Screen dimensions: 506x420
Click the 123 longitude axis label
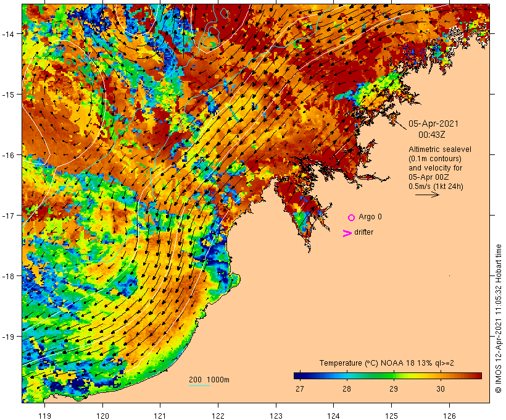coord(276,416)
